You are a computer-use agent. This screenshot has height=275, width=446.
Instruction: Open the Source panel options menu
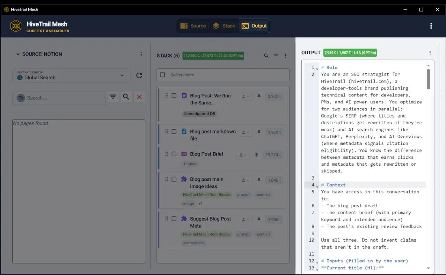[141, 54]
